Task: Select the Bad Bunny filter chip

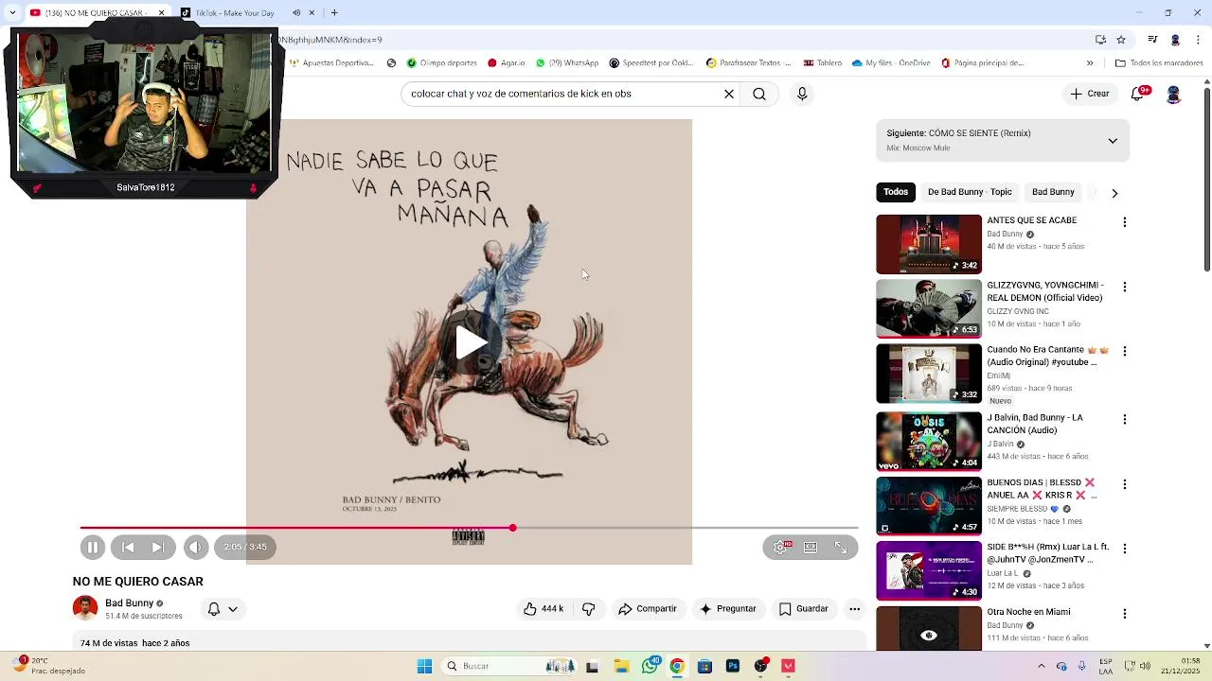Action: coord(1053,192)
